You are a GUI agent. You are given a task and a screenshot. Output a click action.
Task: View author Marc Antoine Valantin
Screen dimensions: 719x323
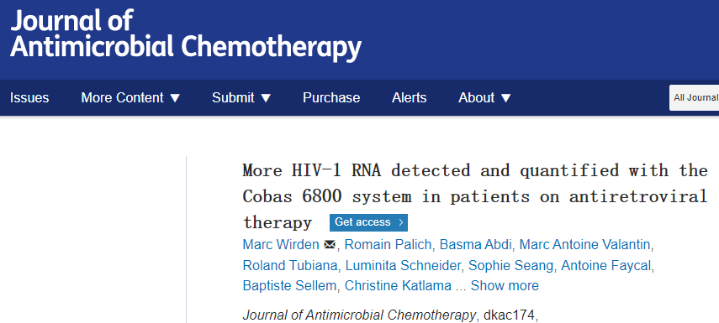584,245
